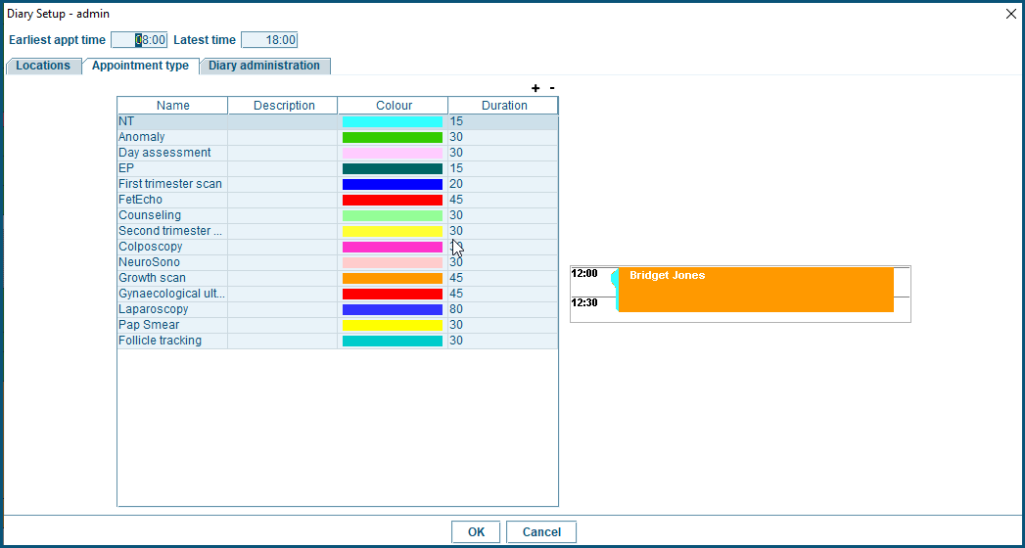Open the Diary administration tab
This screenshot has width=1025, height=548.
264,66
